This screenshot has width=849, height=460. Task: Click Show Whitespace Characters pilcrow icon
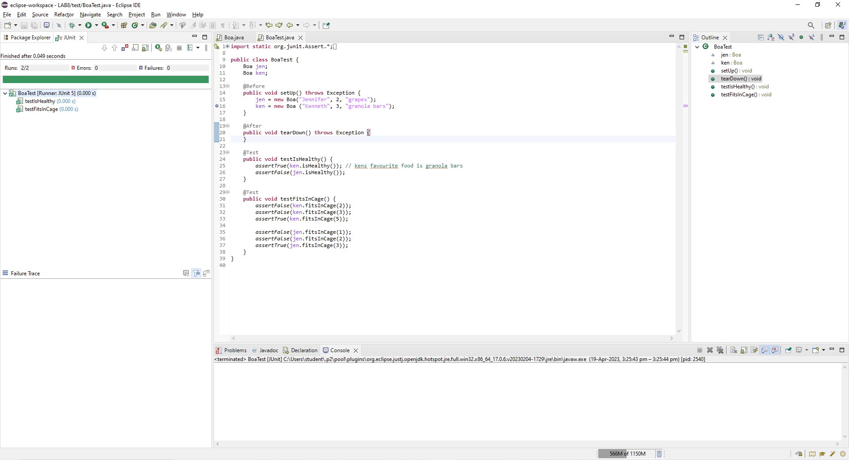(x=223, y=25)
